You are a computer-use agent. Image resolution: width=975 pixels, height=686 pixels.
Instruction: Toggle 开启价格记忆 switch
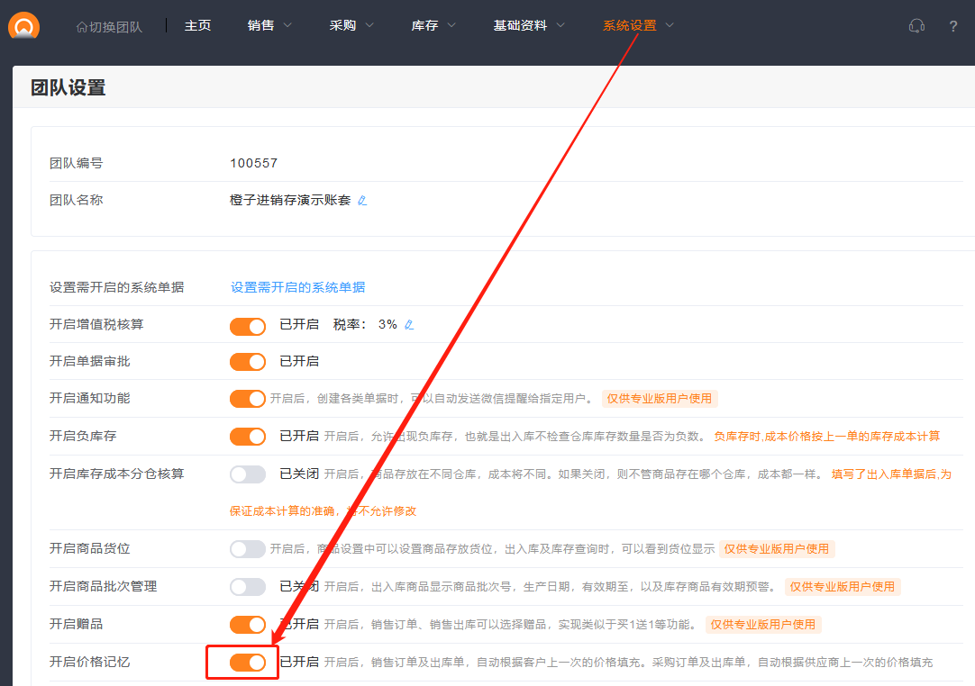(x=248, y=663)
